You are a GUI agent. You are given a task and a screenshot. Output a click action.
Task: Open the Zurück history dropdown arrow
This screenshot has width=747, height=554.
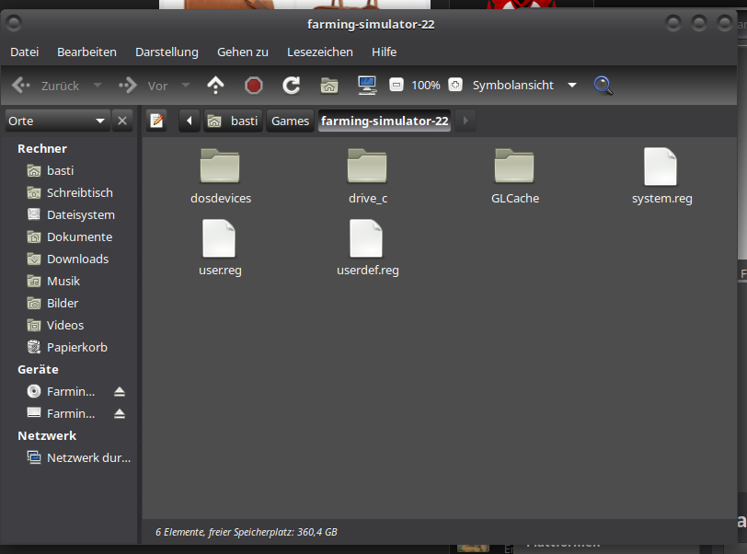[98, 86]
